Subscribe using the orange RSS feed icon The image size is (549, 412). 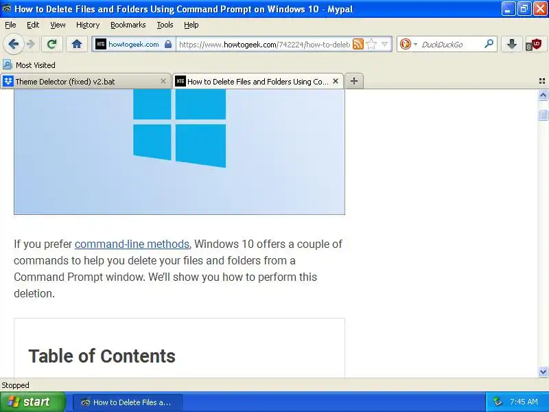(358, 44)
